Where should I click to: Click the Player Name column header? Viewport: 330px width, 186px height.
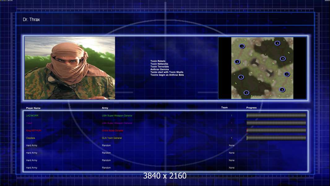pos(33,108)
